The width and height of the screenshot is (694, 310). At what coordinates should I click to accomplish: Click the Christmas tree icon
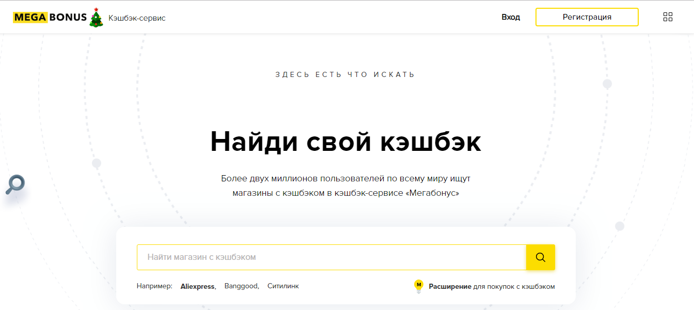[96, 18]
